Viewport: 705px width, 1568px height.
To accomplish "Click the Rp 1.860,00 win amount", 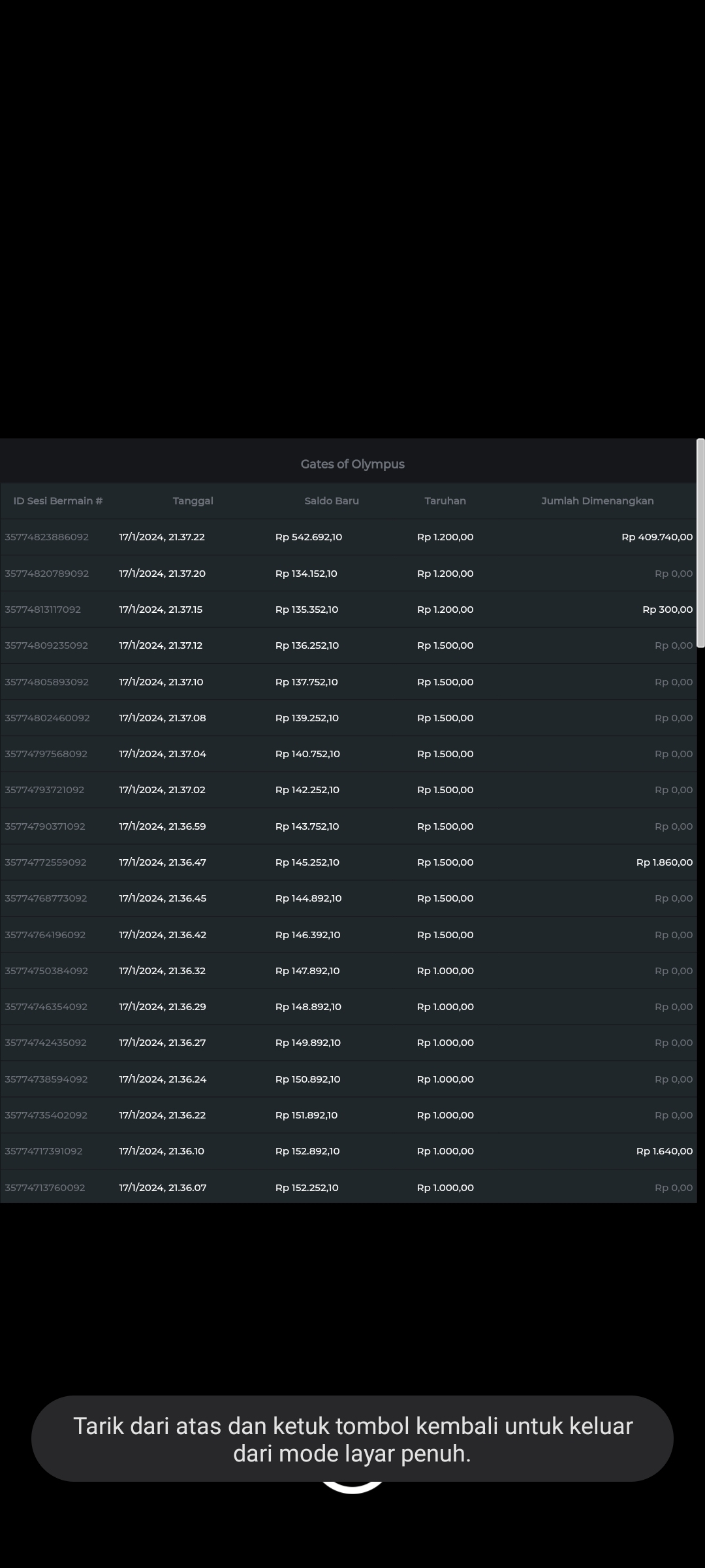I will pyautogui.click(x=664, y=862).
